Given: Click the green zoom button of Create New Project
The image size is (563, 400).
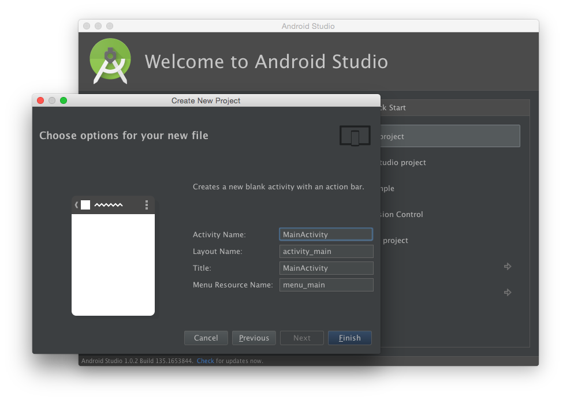Looking at the screenshot, I should [x=64, y=100].
